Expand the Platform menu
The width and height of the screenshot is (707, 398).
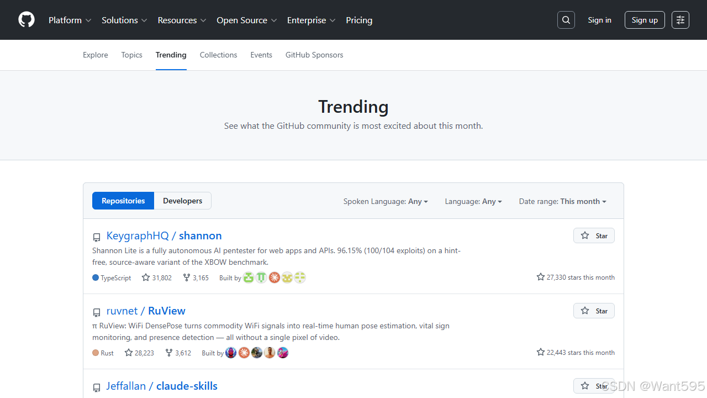(x=70, y=20)
